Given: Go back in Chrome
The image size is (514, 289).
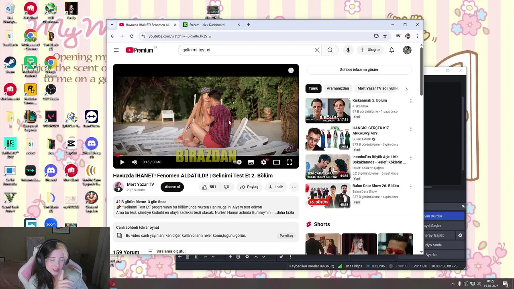Looking at the screenshot, I should tap(112, 36).
